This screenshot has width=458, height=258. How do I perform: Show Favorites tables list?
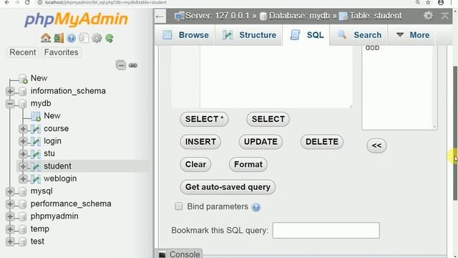[61, 52]
